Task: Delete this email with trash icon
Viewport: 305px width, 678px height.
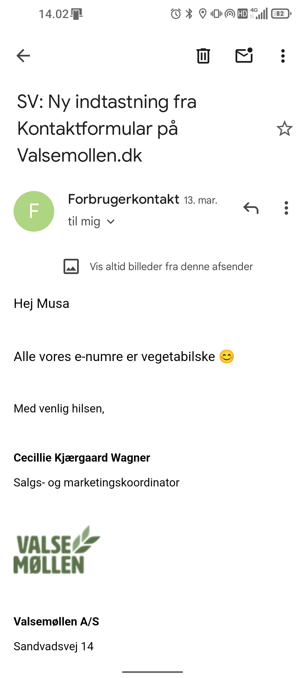Action: (203, 56)
